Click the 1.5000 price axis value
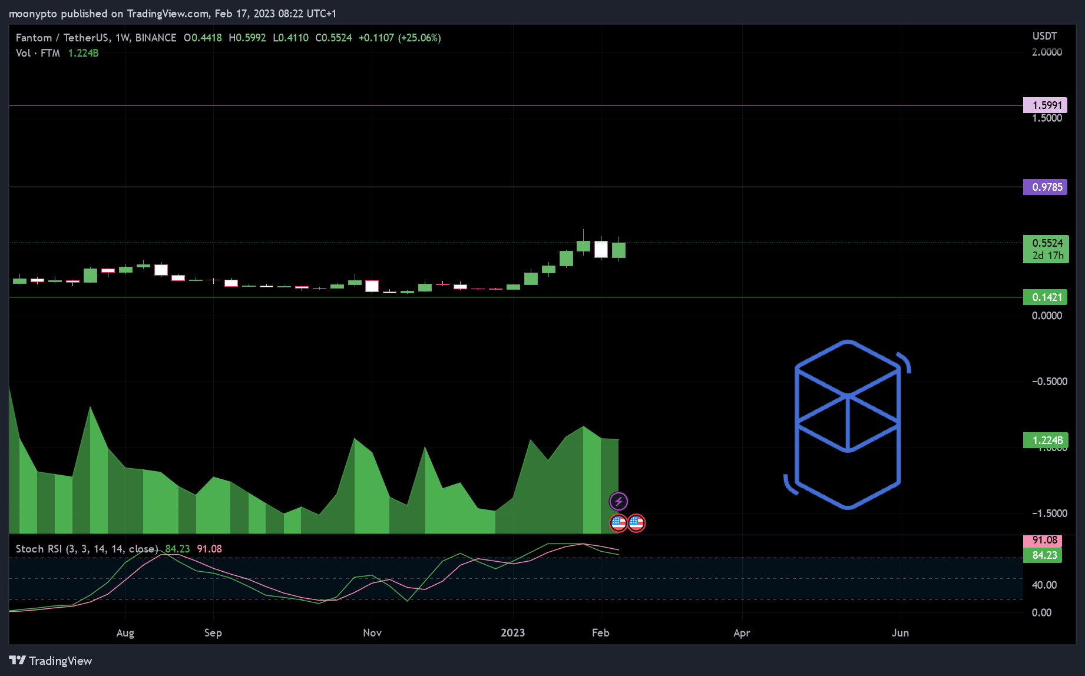The height and width of the screenshot is (676, 1085). [x=1047, y=118]
